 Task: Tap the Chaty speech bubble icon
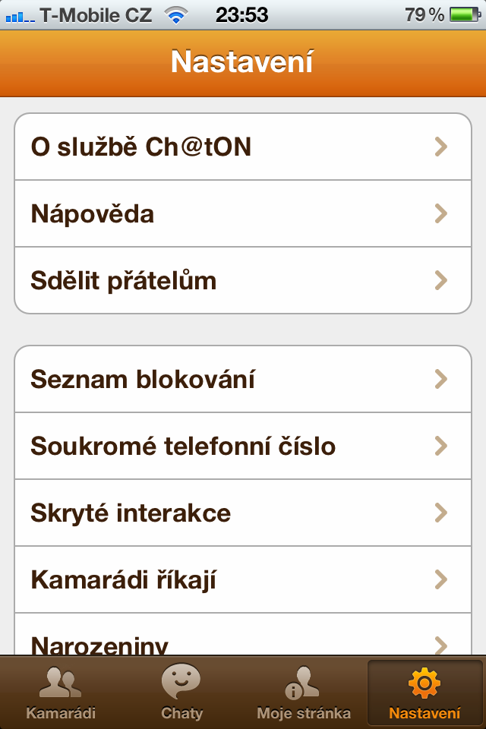(x=181, y=682)
